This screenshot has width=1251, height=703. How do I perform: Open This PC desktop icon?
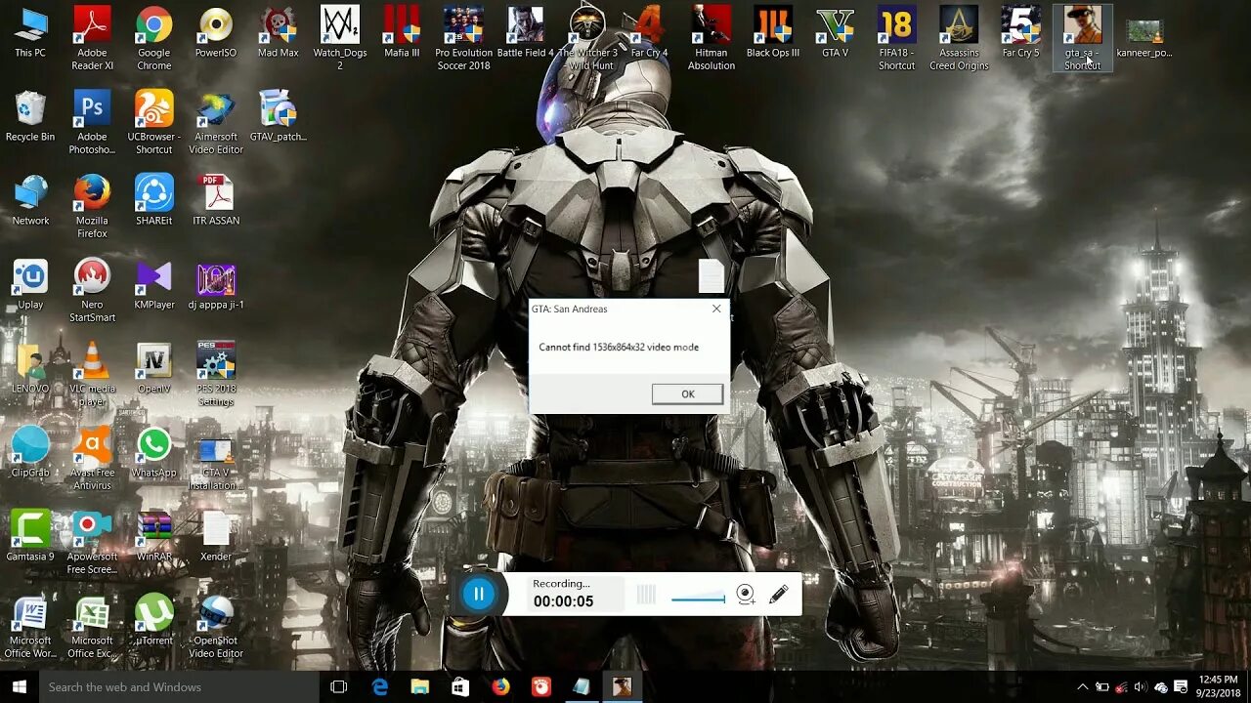click(x=30, y=32)
